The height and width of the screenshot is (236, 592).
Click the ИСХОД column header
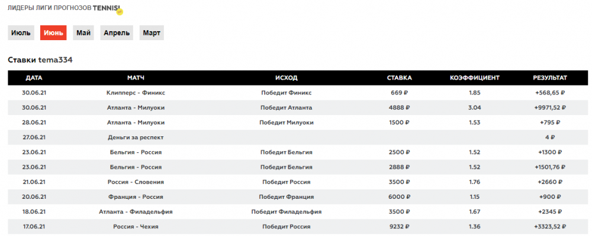286,78
